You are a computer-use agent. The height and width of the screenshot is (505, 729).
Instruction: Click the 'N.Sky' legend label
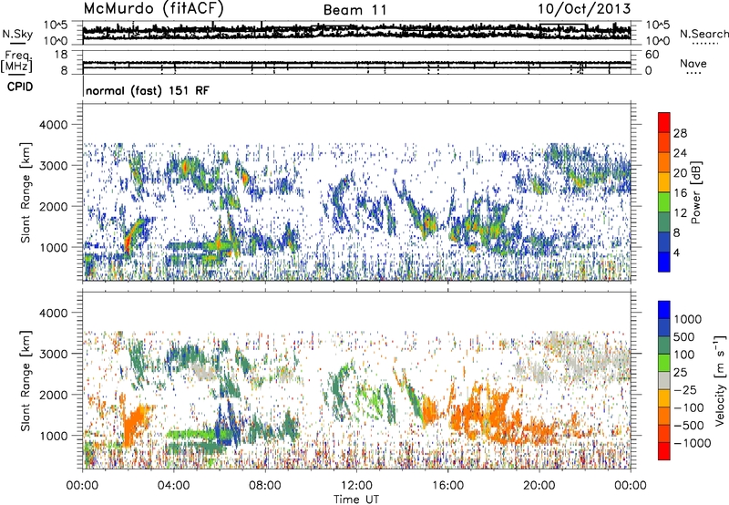pyautogui.click(x=17, y=34)
